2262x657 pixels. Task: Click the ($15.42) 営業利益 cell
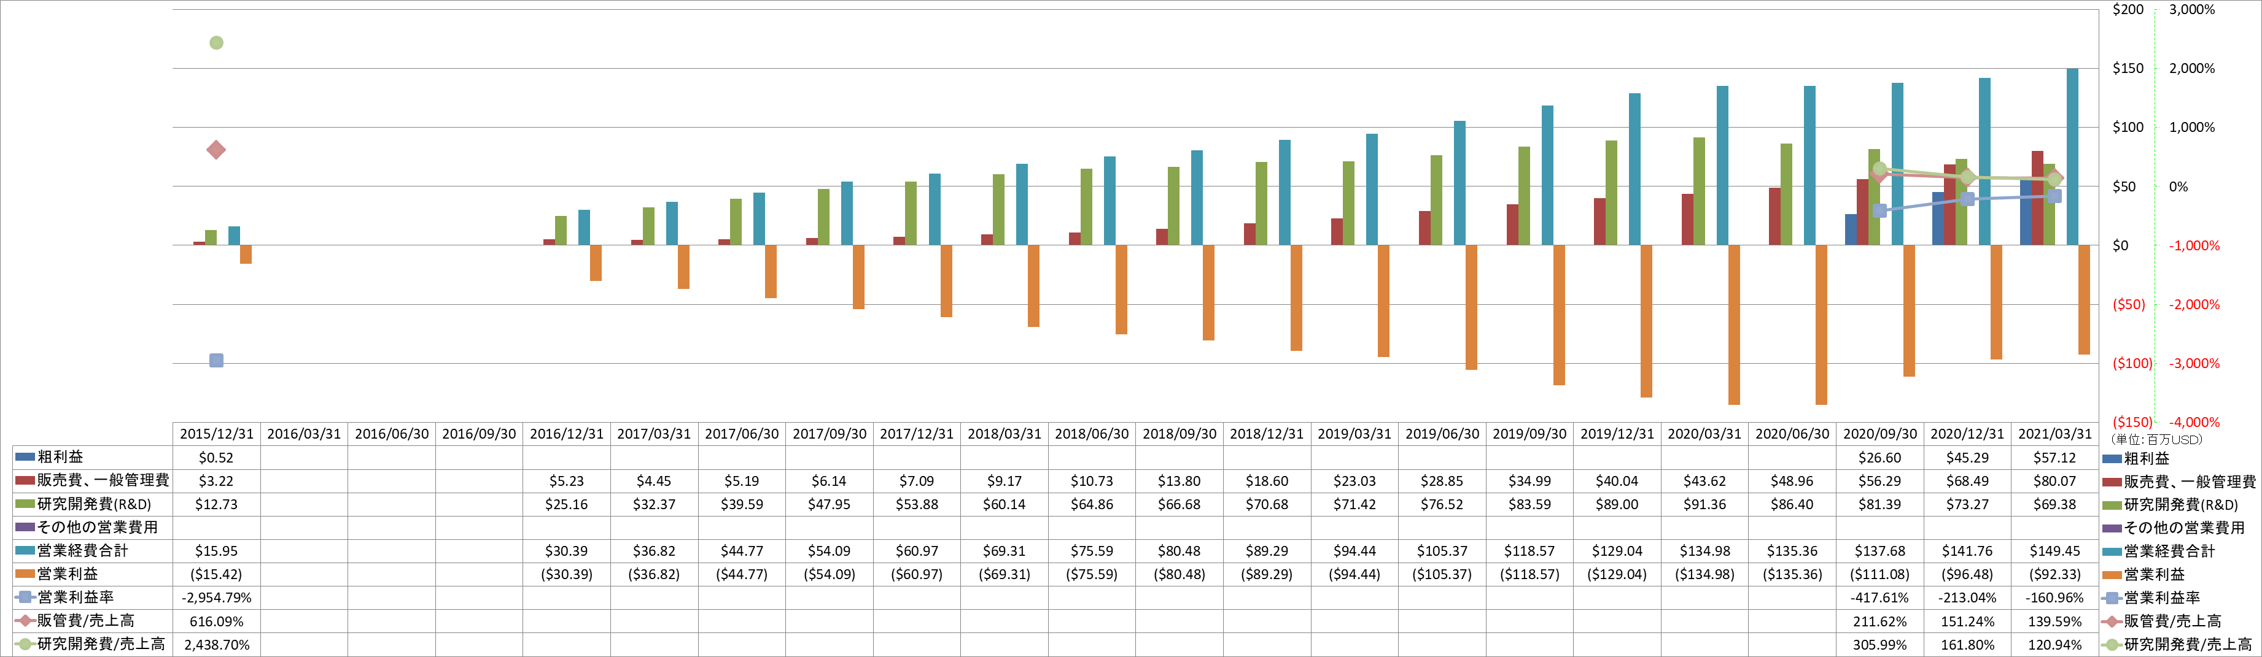click(216, 575)
